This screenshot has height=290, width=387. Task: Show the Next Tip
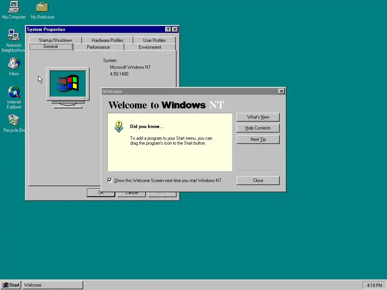(258, 139)
